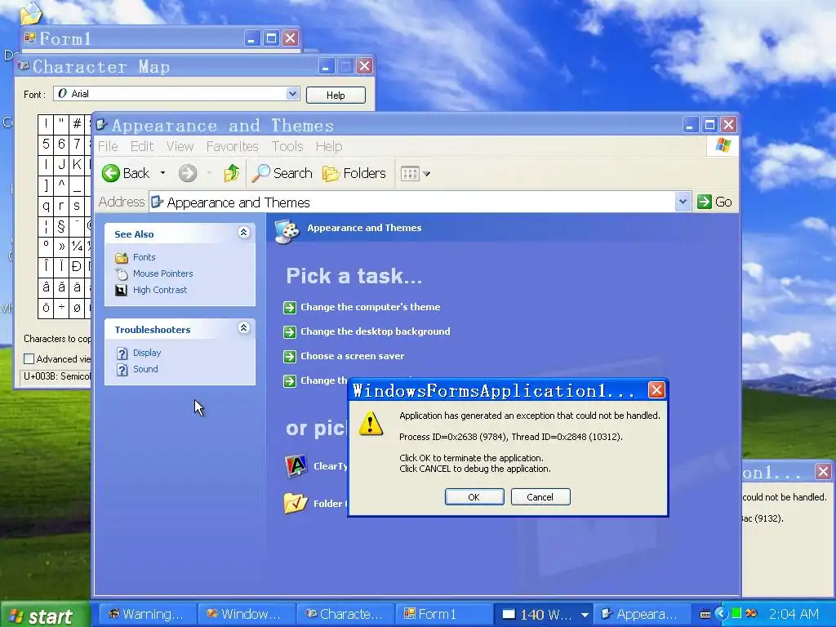The width and height of the screenshot is (836, 627).
Task: Expand the Views dropdown arrow
Action: click(x=426, y=174)
